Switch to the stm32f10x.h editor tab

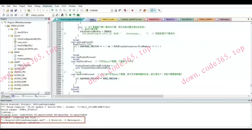pos(152,19)
